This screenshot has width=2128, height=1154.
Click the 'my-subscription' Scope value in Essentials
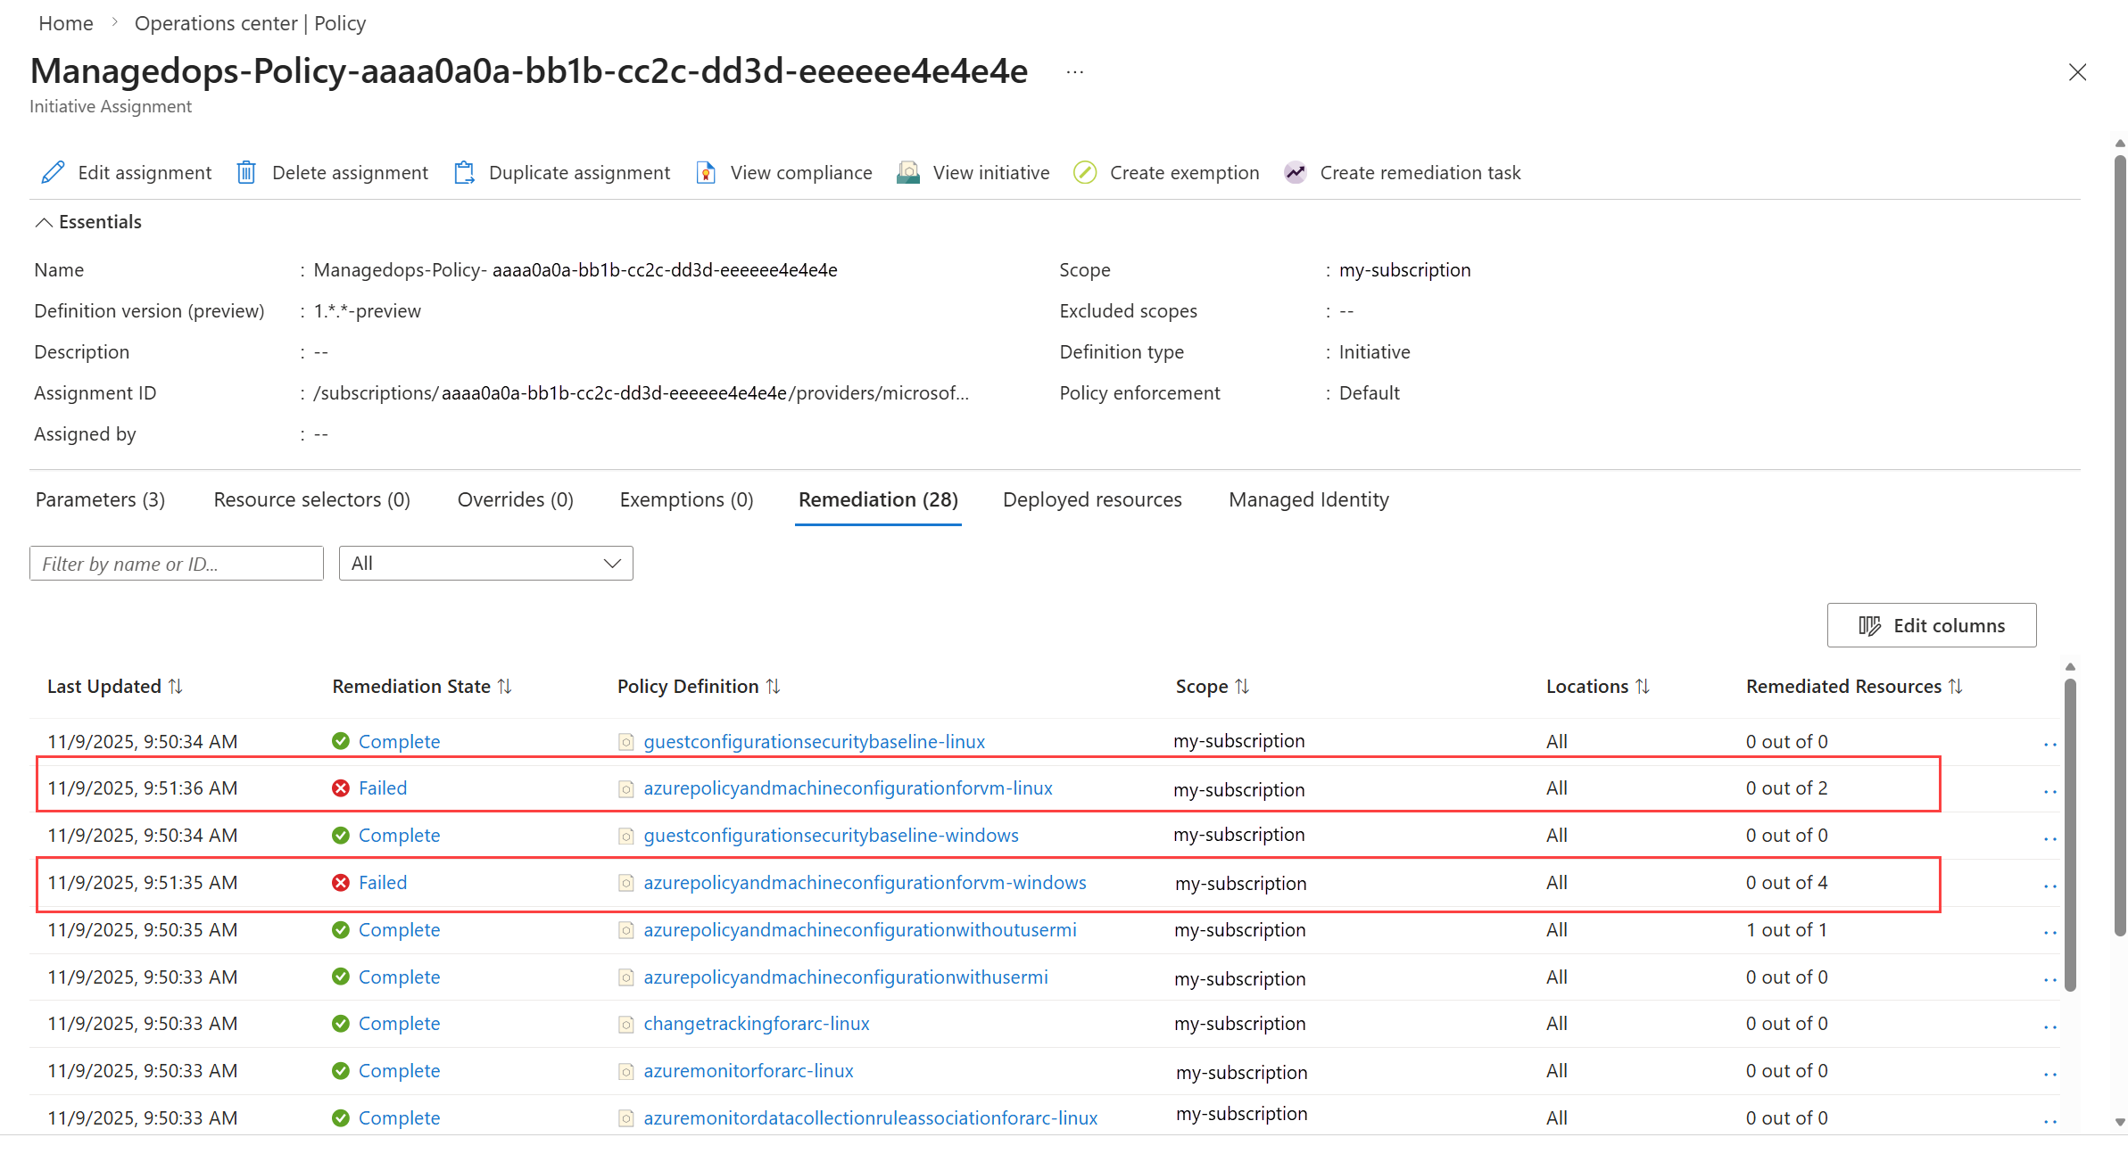point(1404,270)
